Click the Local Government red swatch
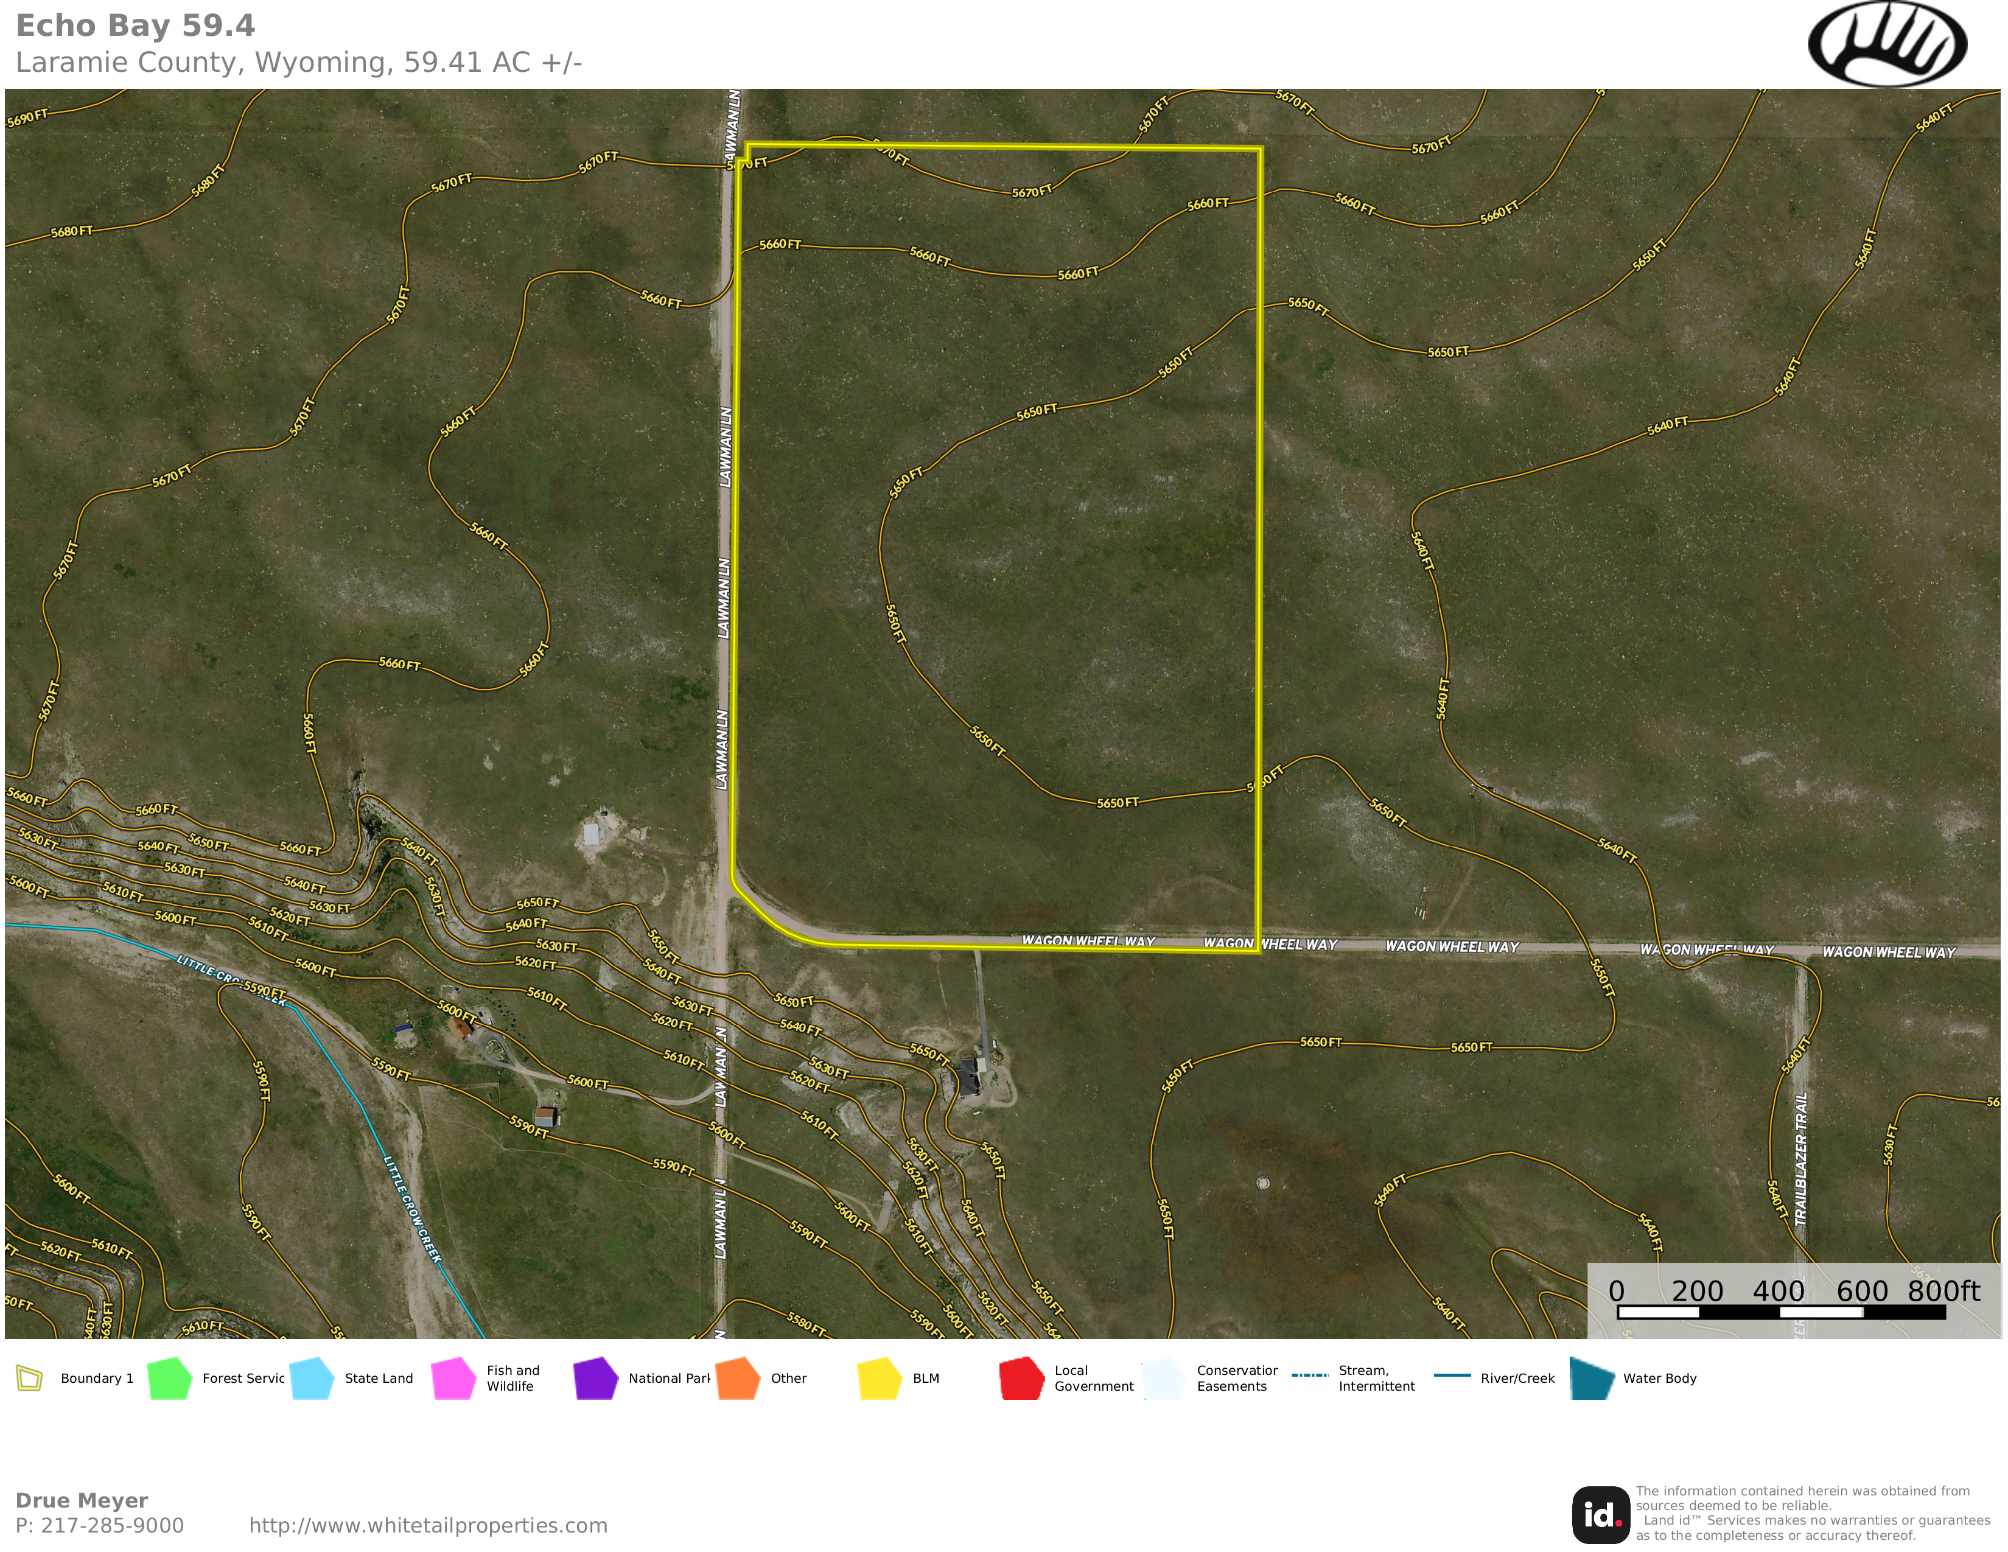 click(x=1021, y=1378)
